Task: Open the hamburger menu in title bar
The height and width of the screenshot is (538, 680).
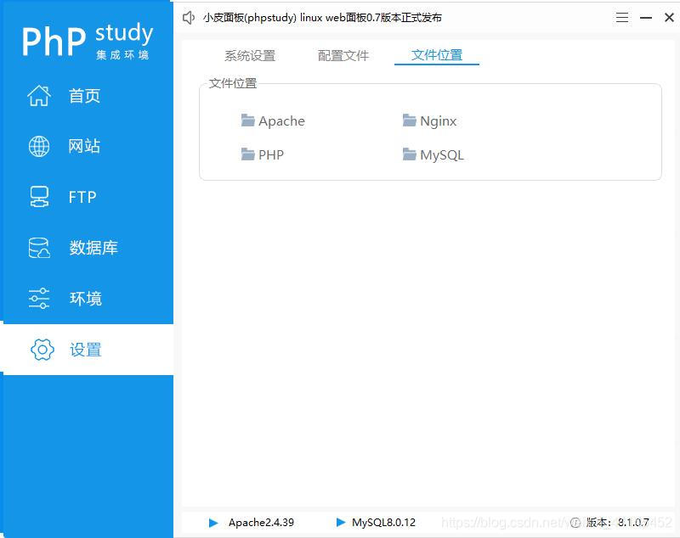Action: click(622, 17)
